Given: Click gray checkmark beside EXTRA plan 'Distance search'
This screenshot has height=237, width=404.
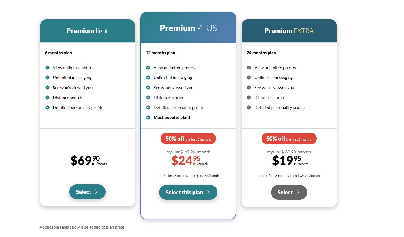Looking at the screenshot, I should pyautogui.click(x=249, y=98).
